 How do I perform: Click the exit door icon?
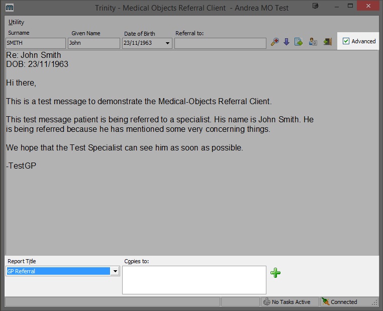(x=328, y=42)
